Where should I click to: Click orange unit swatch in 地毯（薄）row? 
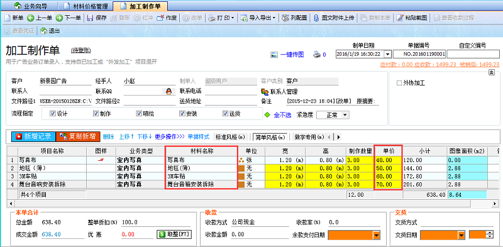point(241,168)
